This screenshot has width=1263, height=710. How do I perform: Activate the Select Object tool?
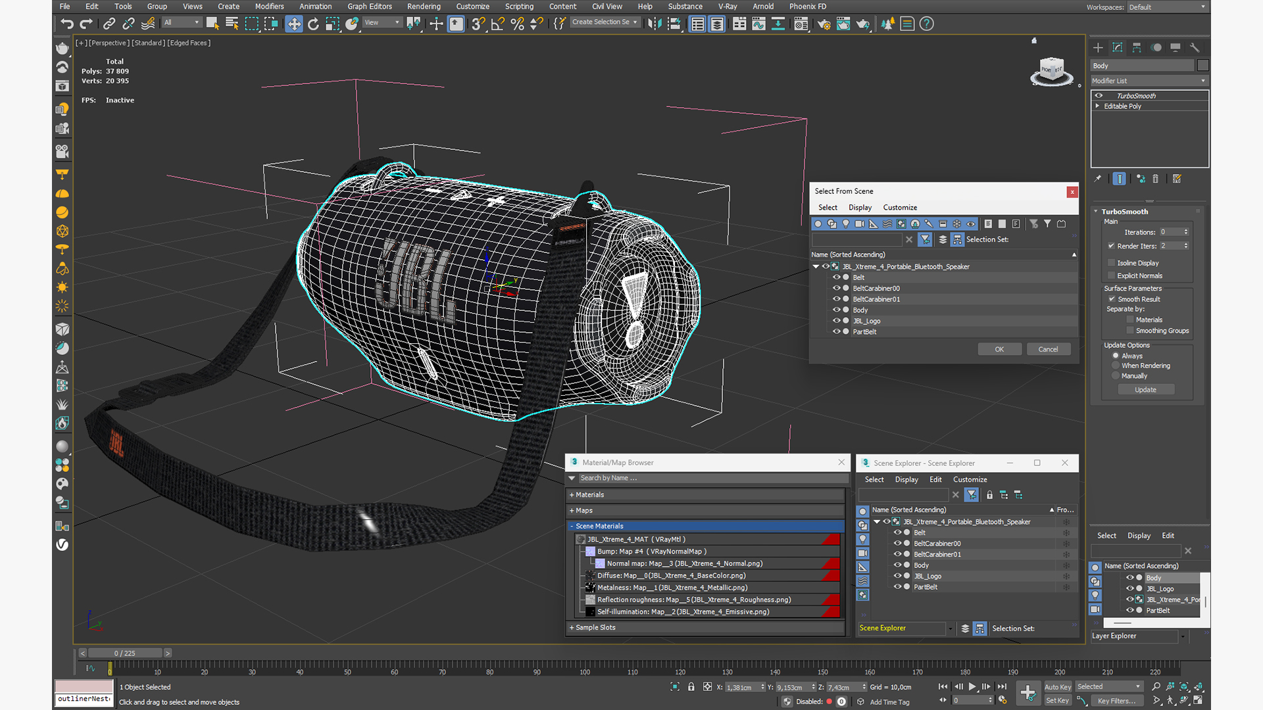coord(212,24)
